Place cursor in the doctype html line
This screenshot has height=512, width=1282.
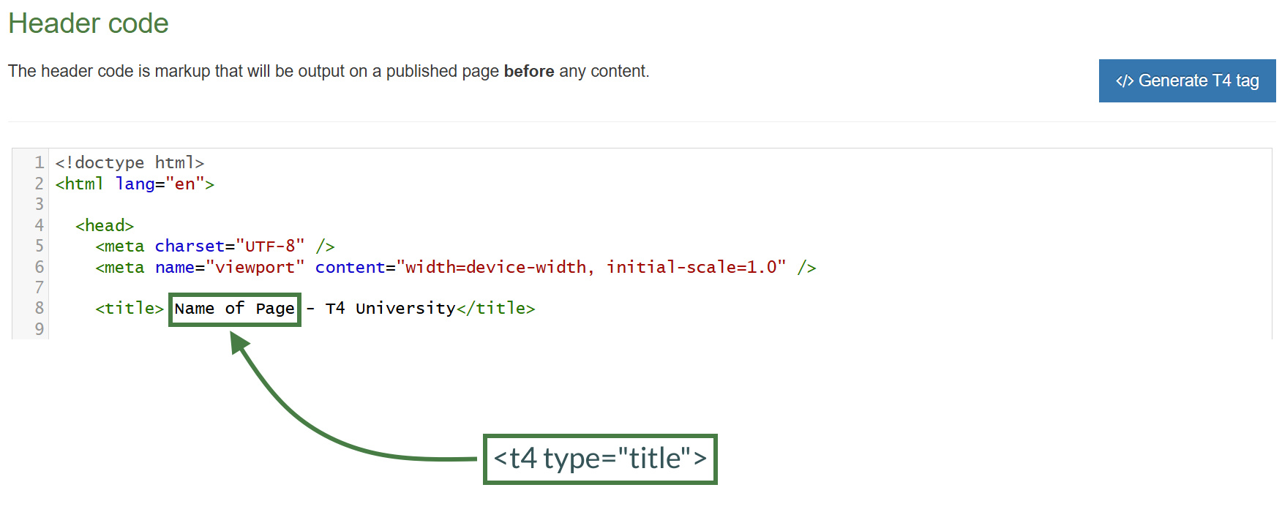(x=130, y=162)
